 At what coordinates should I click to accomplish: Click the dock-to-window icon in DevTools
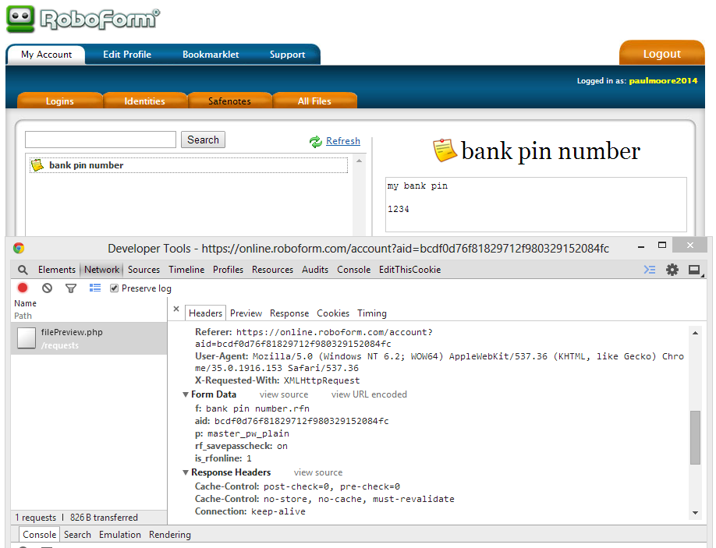(695, 270)
